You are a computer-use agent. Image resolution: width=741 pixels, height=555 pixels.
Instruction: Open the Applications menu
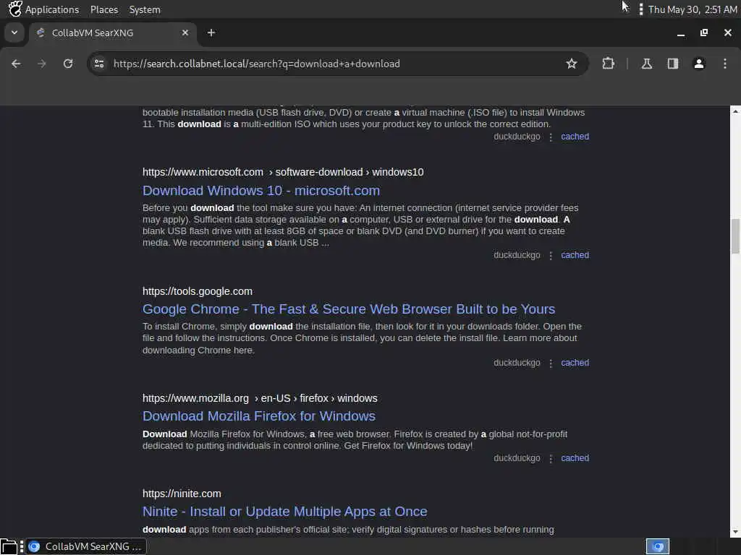click(52, 9)
